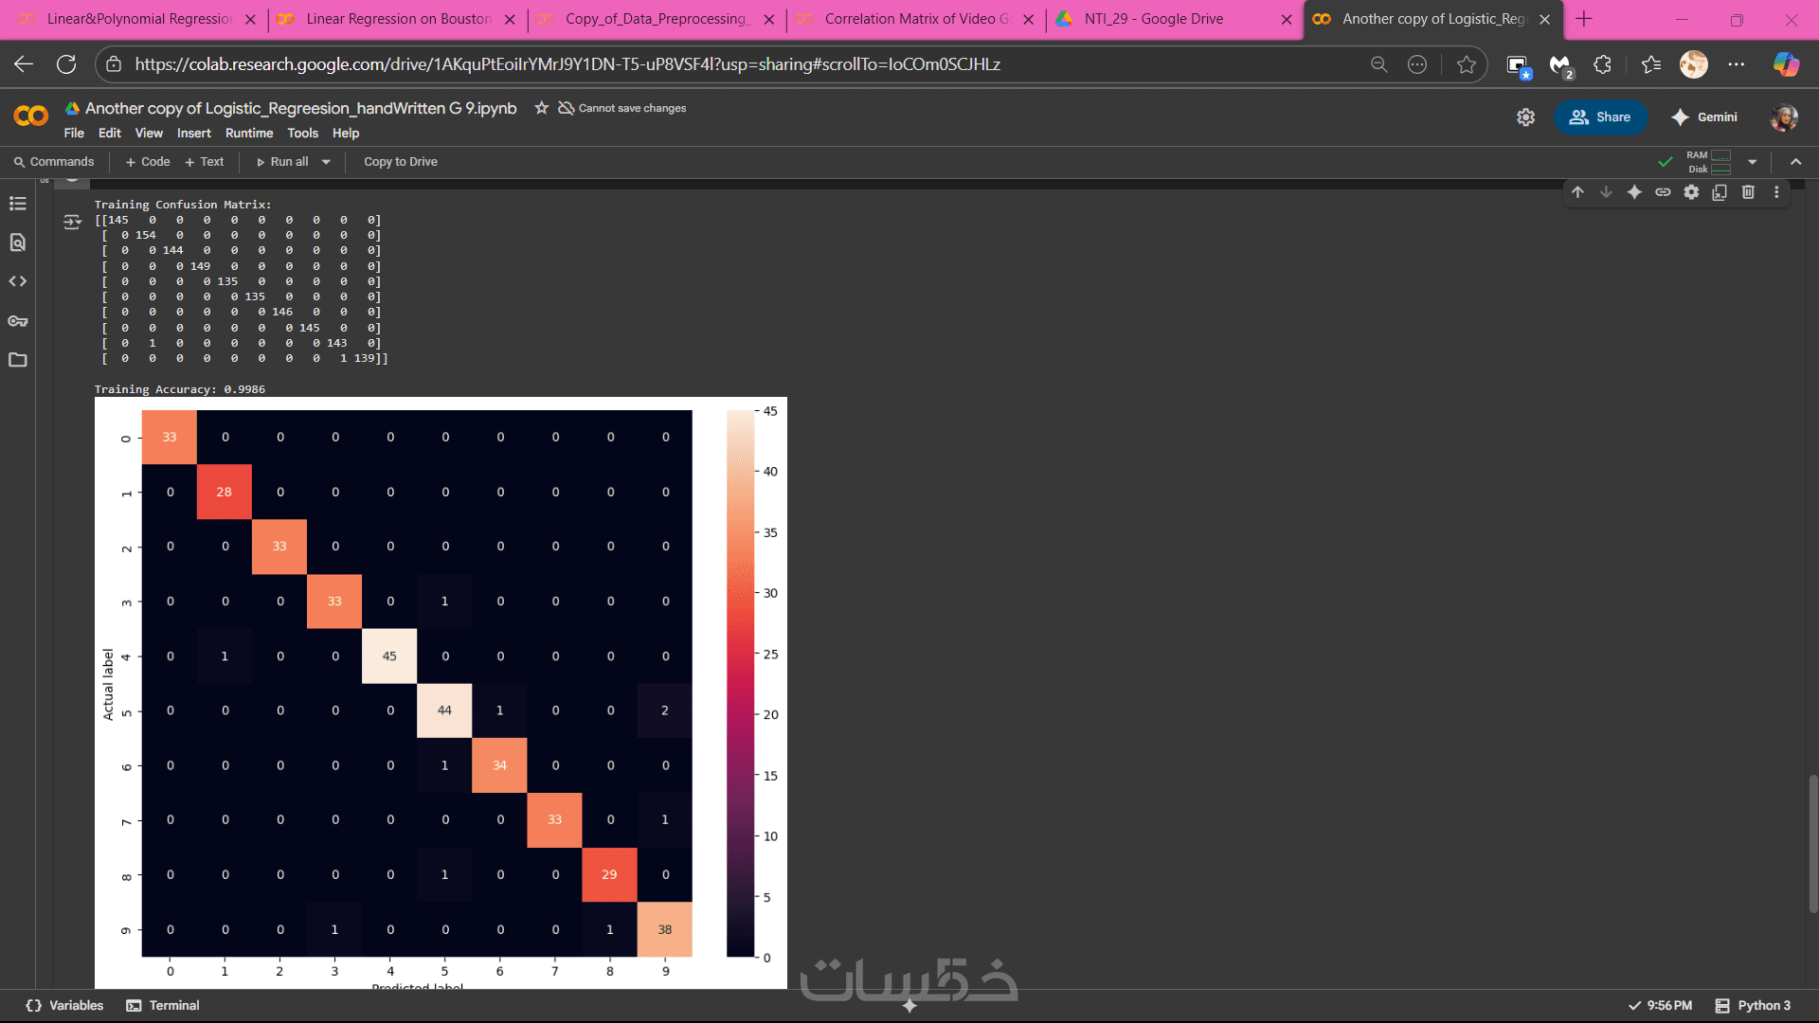Click the cell link icon
Screen dimensions: 1819x1023
(x=1663, y=192)
